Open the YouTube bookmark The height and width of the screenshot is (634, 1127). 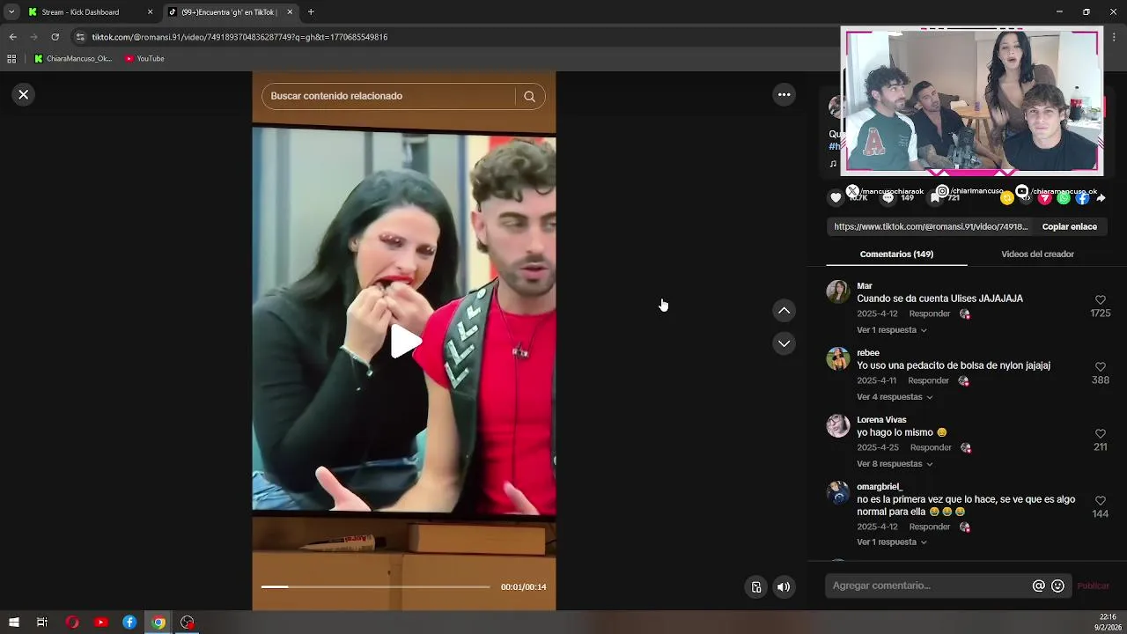(144, 59)
